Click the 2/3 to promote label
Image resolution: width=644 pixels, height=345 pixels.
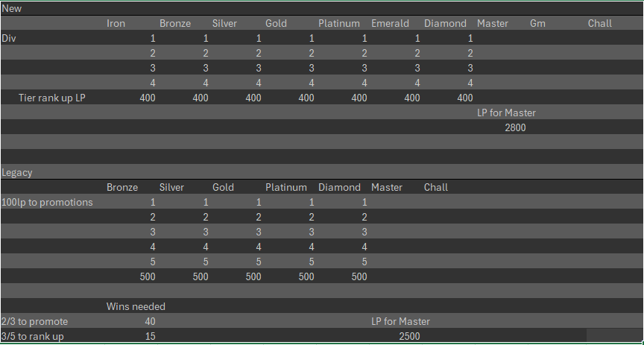click(x=34, y=322)
